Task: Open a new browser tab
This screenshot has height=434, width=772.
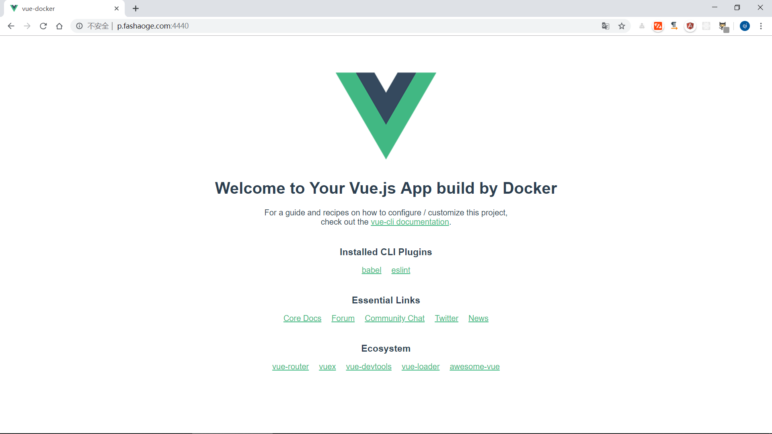Action: point(136,8)
